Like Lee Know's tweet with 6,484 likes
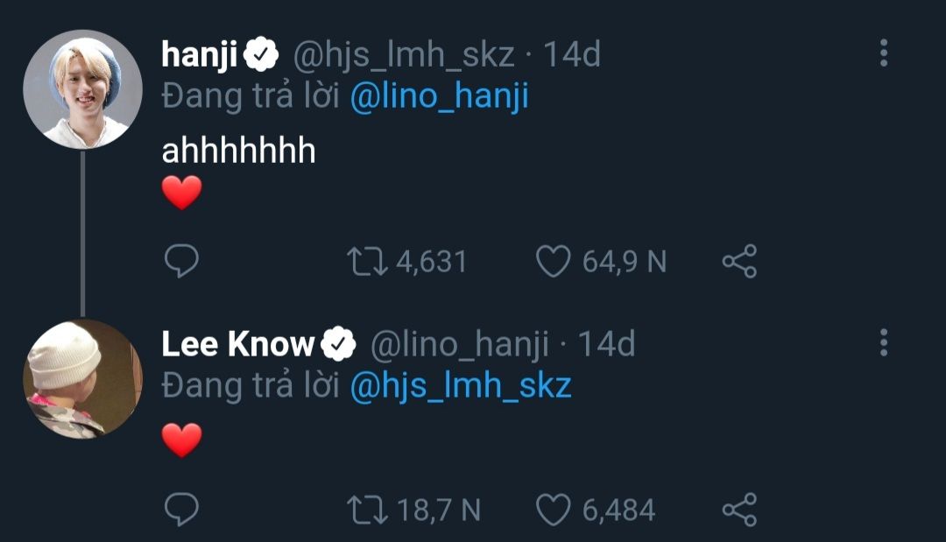Image resolution: width=946 pixels, height=542 pixels. [553, 510]
